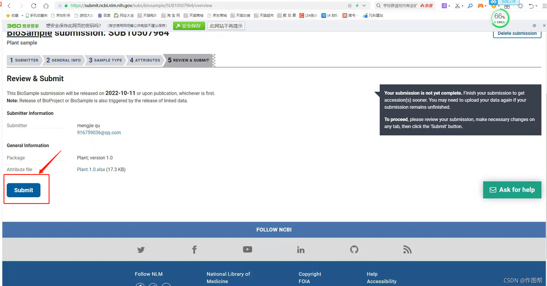Open password bar settings gear icon

tap(534, 26)
